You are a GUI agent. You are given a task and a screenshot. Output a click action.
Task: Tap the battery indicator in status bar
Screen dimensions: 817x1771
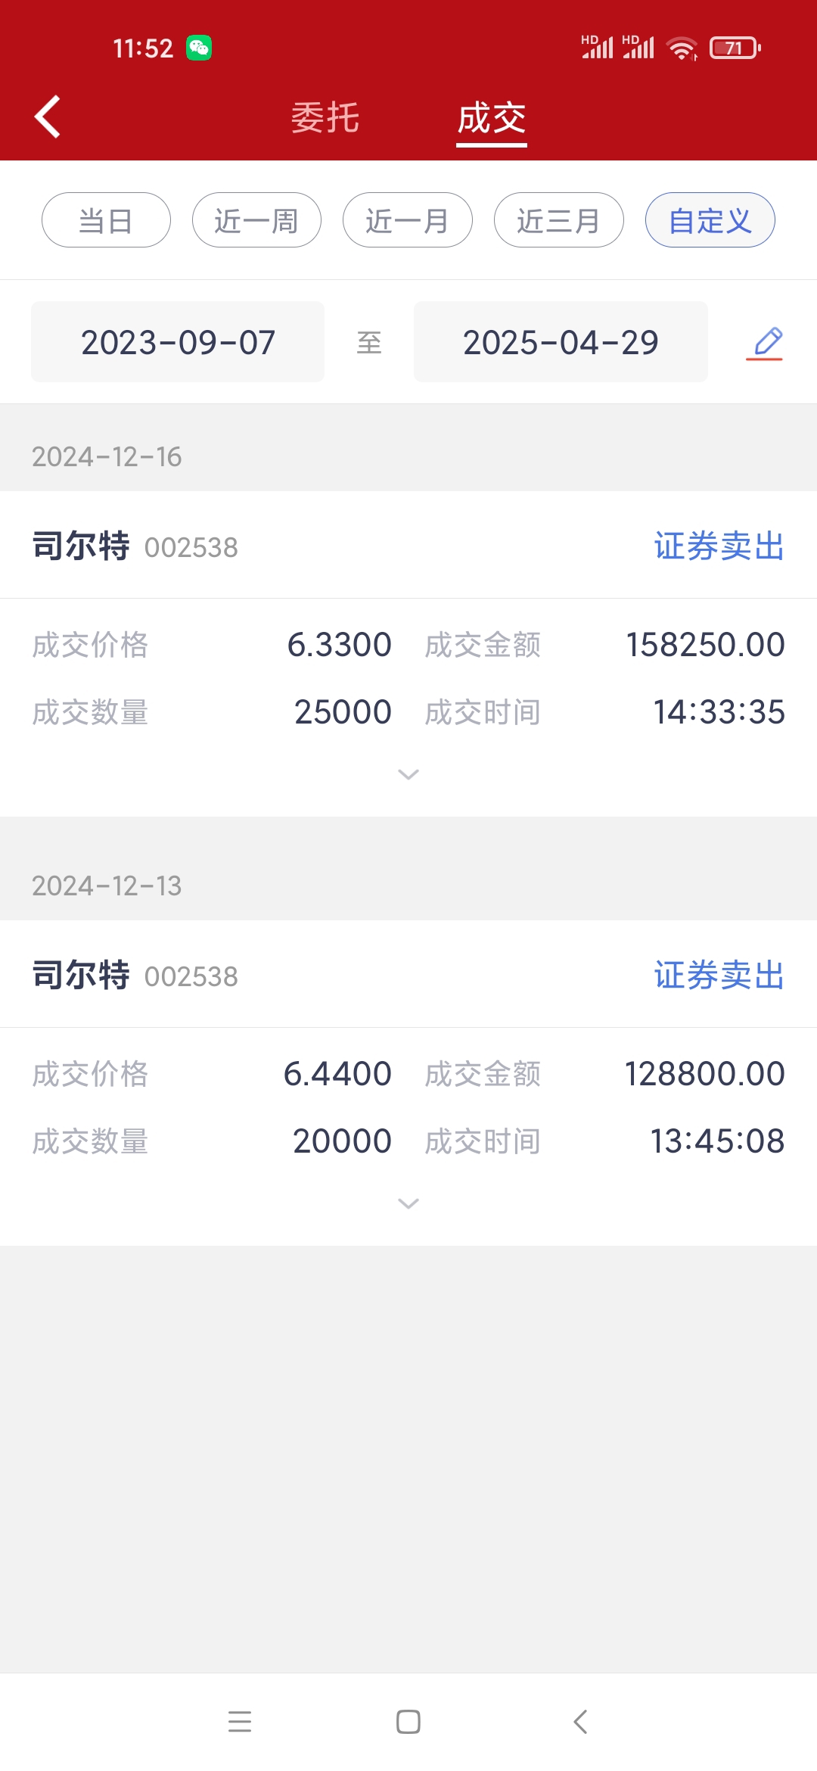735,48
